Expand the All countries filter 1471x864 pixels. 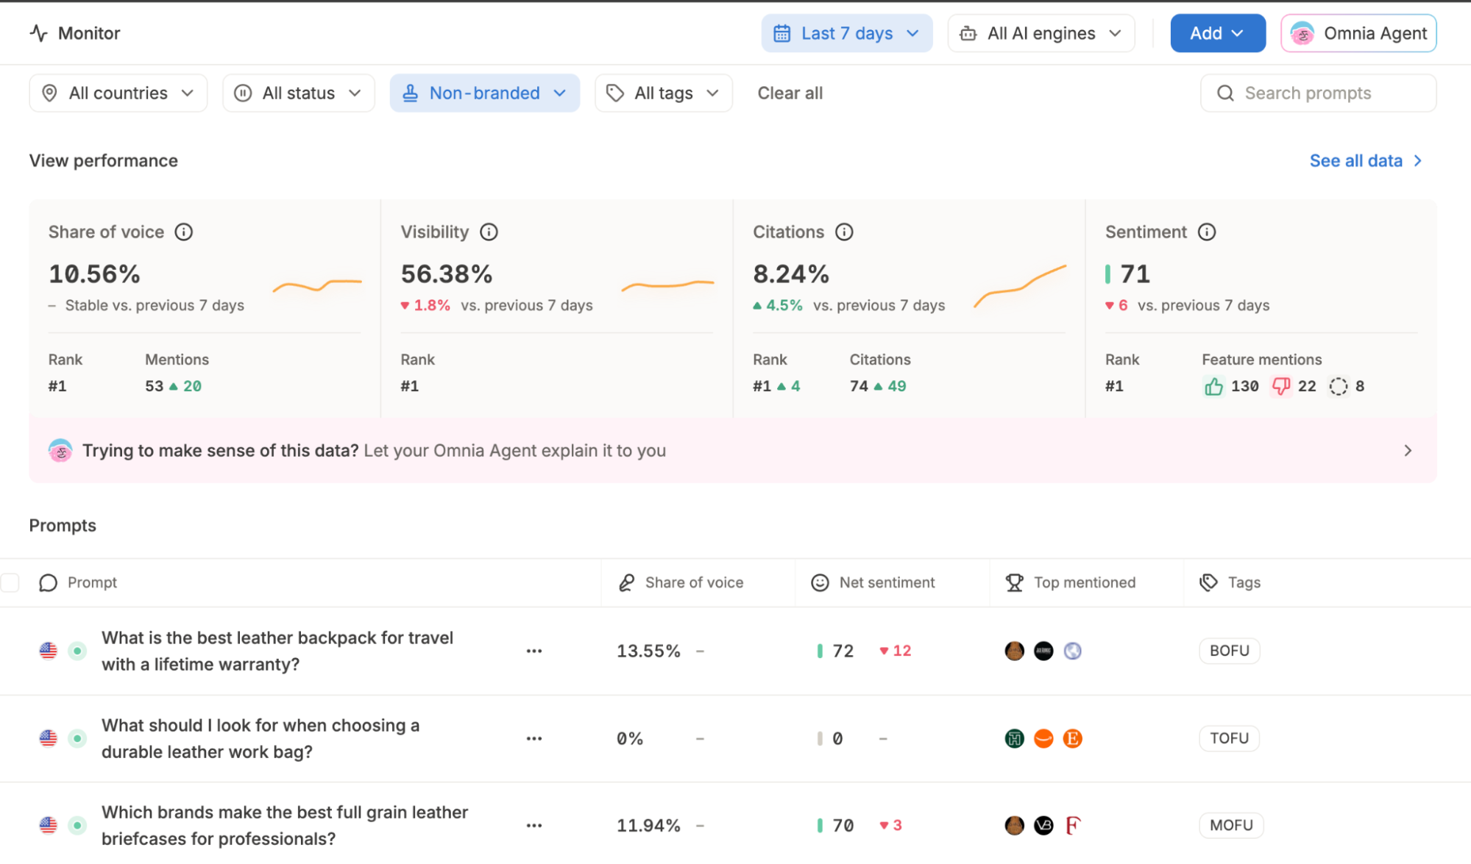pyautogui.click(x=118, y=93)
